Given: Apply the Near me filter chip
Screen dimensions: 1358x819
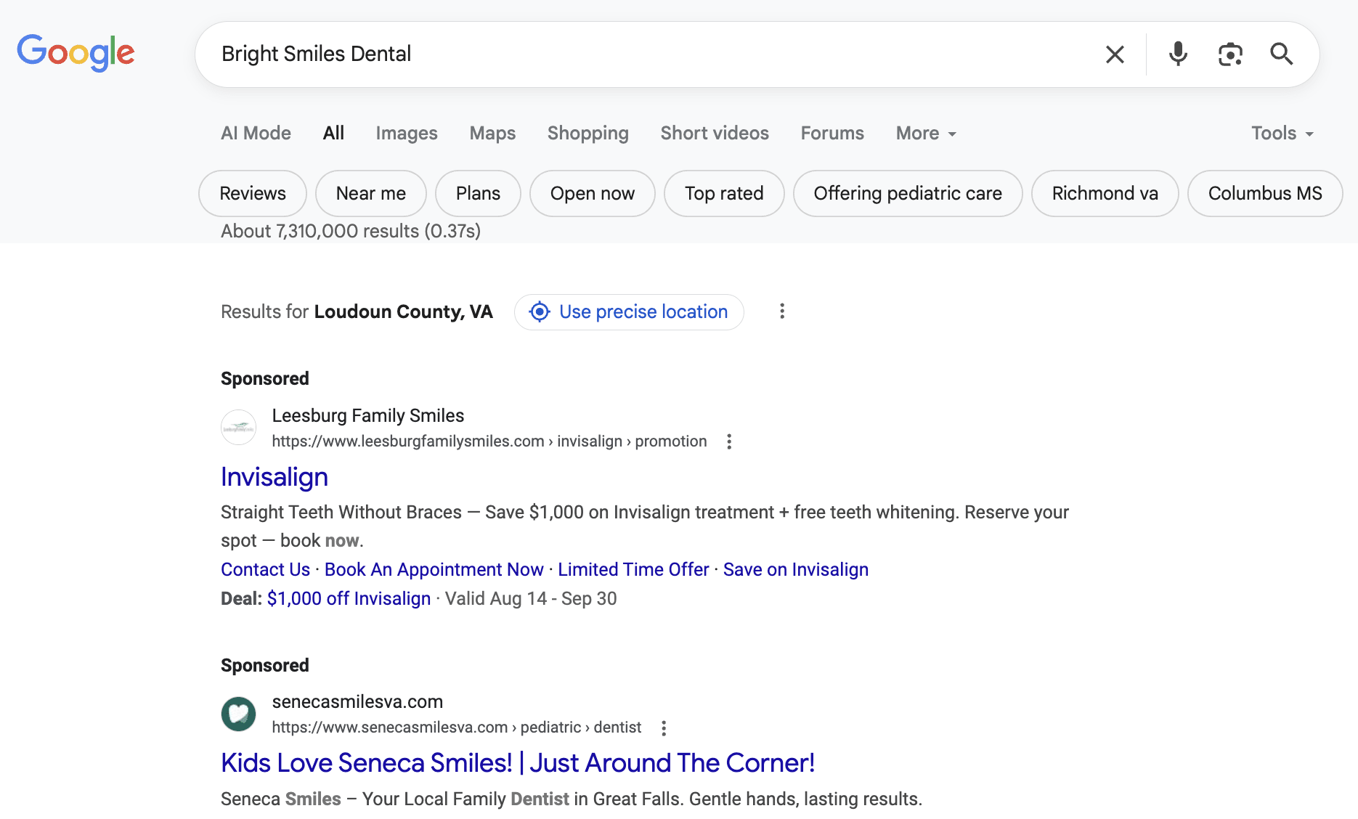Looking at the screenshot, I should [x=371, y=194].
